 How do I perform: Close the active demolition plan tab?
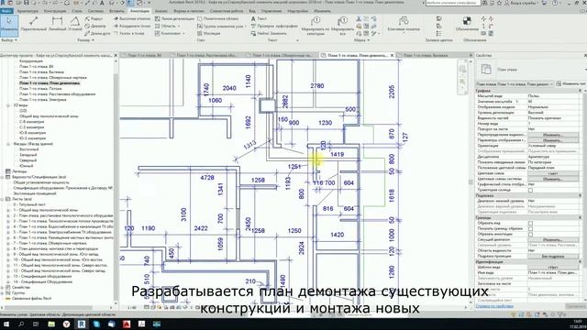point(392,55)
